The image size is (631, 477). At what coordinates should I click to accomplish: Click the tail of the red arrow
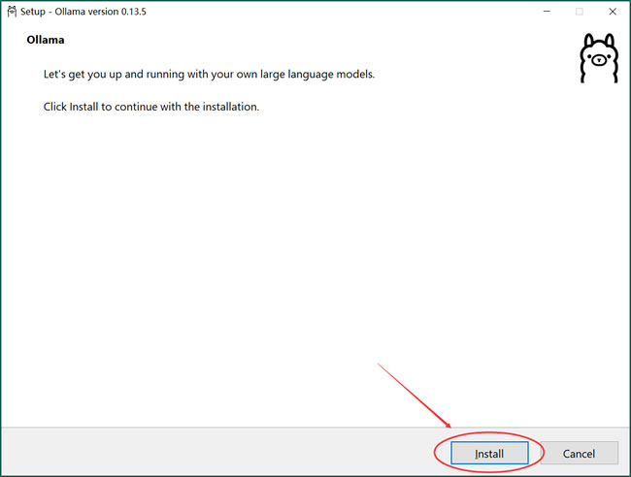pos(380,365)
